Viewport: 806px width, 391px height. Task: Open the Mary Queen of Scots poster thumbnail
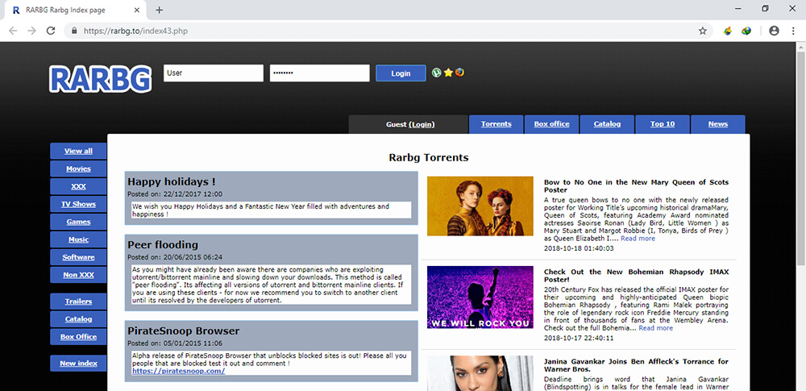tap(480, 206)
